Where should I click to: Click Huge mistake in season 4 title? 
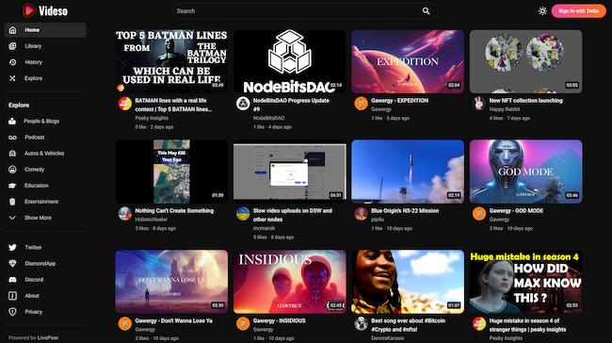527,325
